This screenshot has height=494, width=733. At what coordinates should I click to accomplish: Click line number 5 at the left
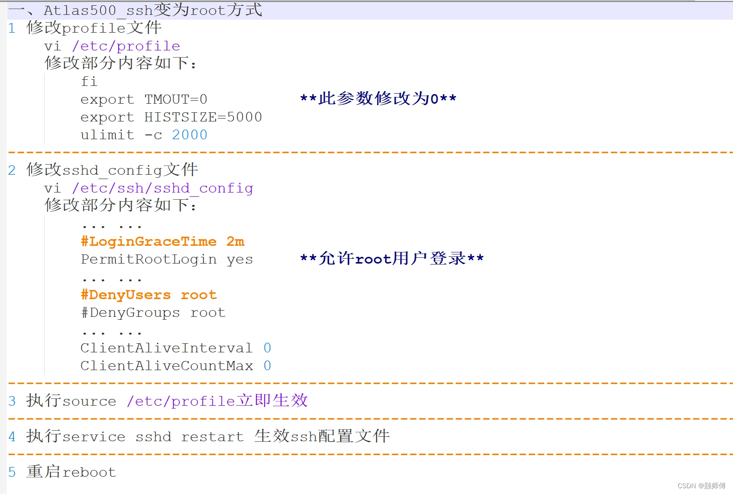pyautogui.click(x=12, y=472)
